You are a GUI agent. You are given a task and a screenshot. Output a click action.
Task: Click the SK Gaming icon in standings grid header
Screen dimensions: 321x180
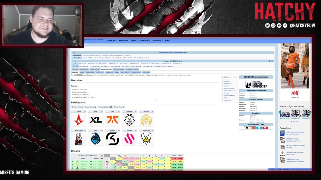coord(156,156)
